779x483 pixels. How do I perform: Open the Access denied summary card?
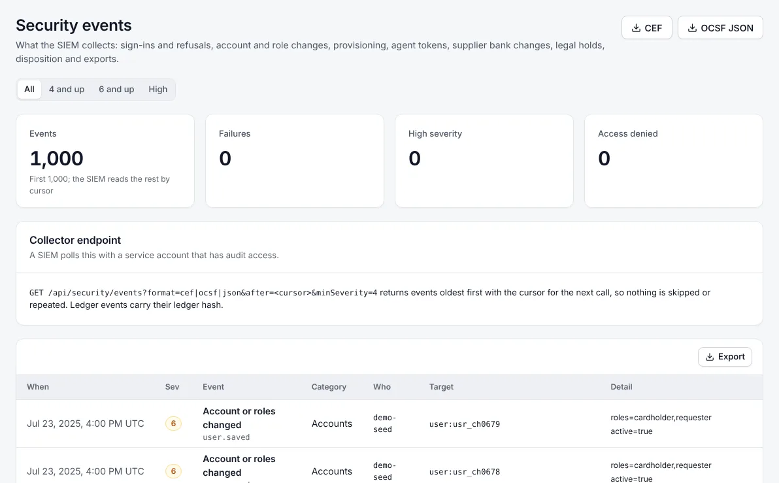(674, 161)
